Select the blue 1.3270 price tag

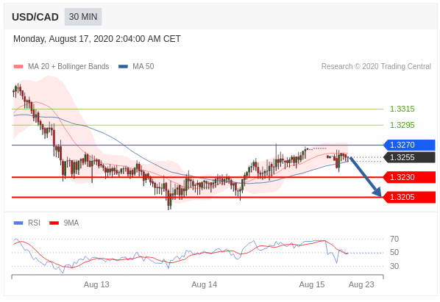409,145
